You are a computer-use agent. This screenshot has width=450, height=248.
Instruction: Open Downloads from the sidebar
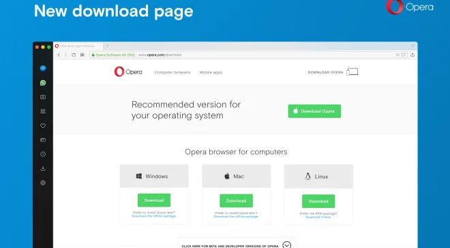[43, 169]
